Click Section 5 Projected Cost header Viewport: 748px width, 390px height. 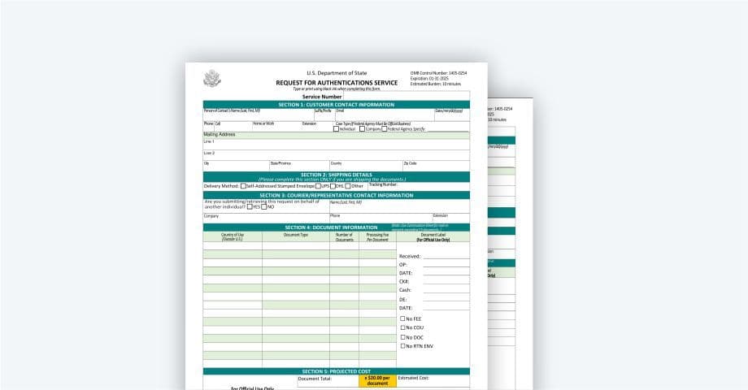point(337,371)
